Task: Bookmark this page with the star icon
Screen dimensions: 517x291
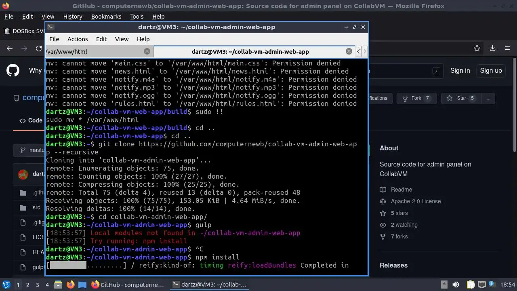Action: point(477,48)
